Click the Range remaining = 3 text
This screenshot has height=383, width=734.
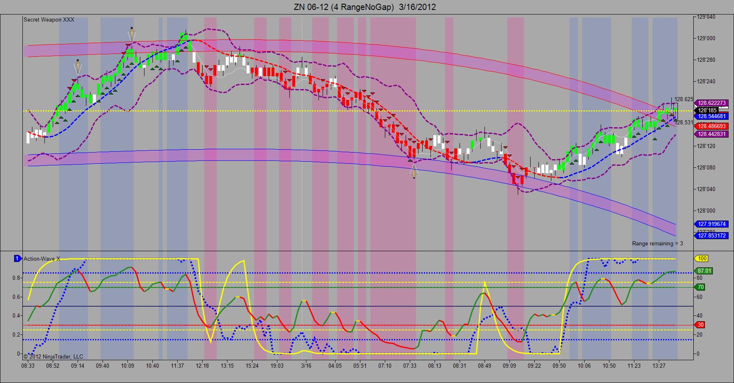click(658, 243)
